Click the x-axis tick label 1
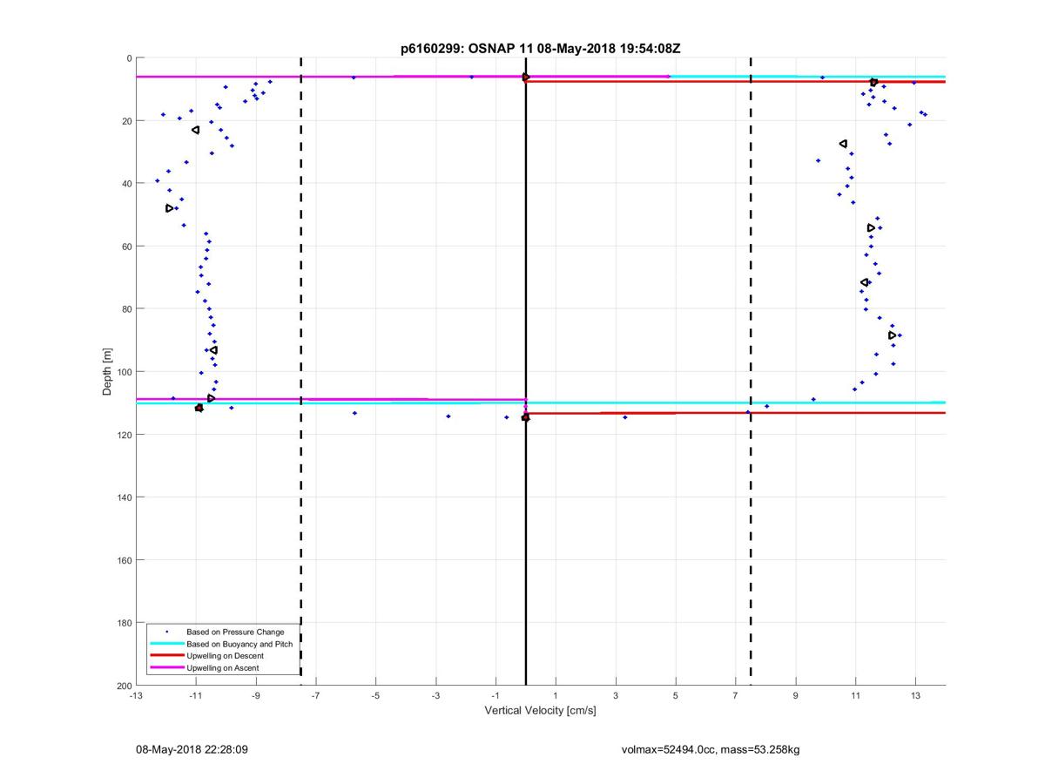Viewport: 1045px width, 771px height. pyautogui.click(x=556, y=697)
